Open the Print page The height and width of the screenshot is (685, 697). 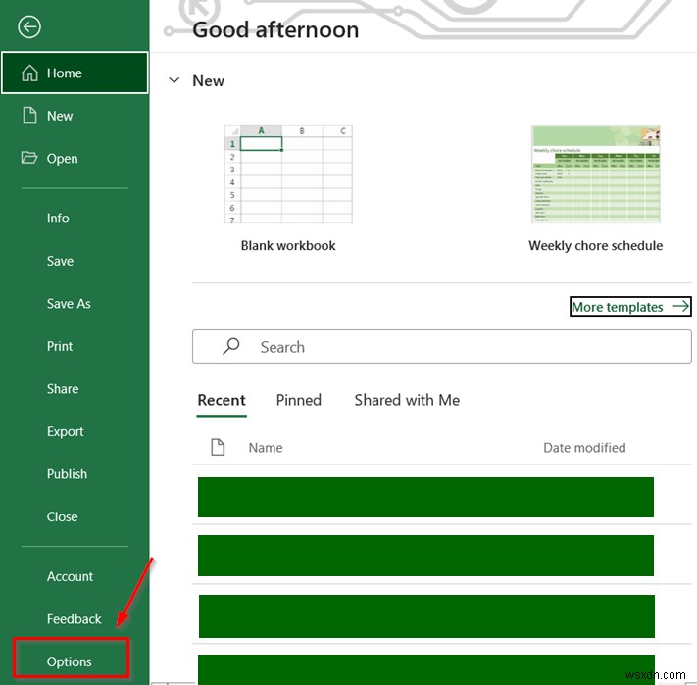point(60,346)
